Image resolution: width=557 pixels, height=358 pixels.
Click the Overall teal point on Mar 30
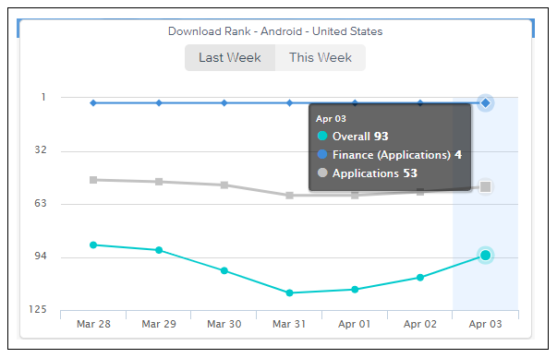coord(224,270)
